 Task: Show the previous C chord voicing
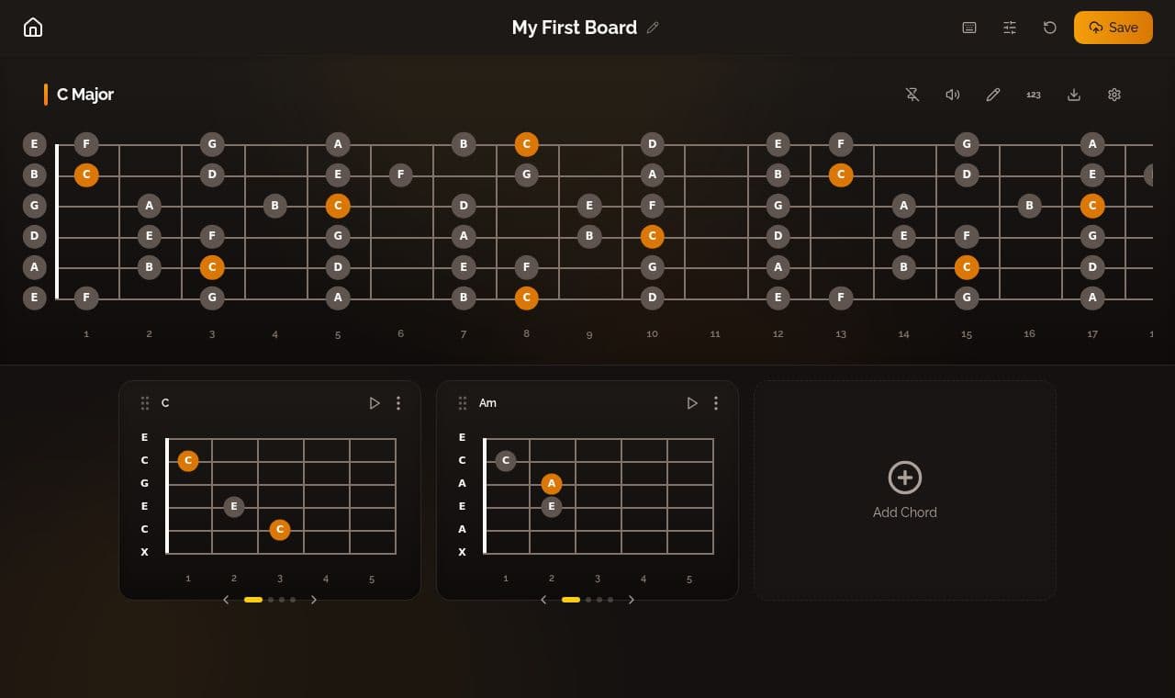227,600
